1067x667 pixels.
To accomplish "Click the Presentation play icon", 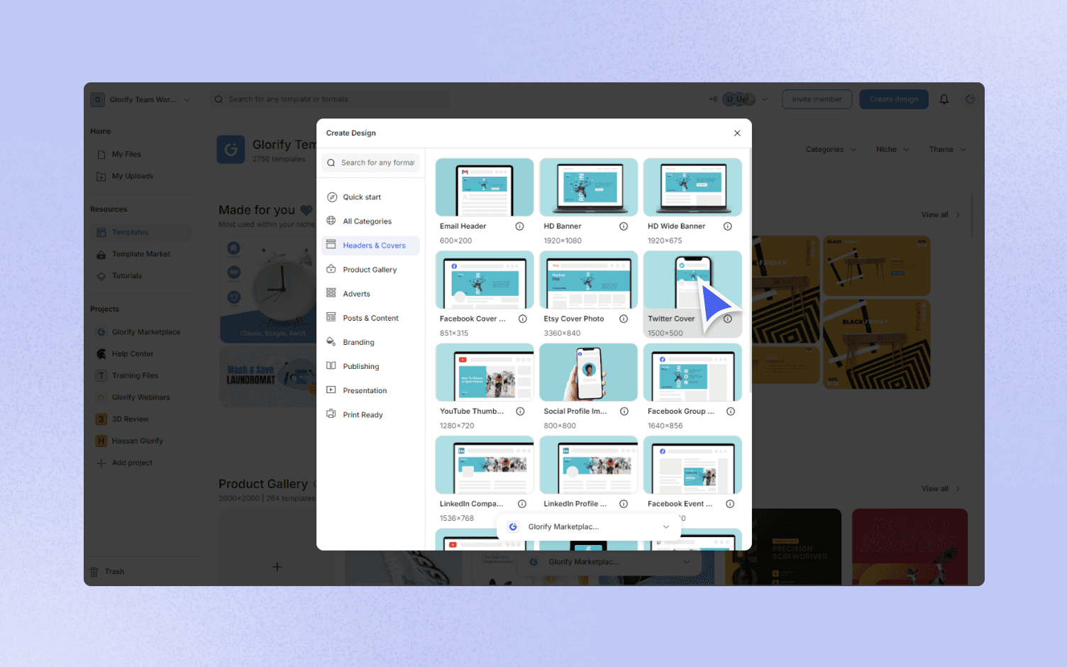I will coord(331,390).
